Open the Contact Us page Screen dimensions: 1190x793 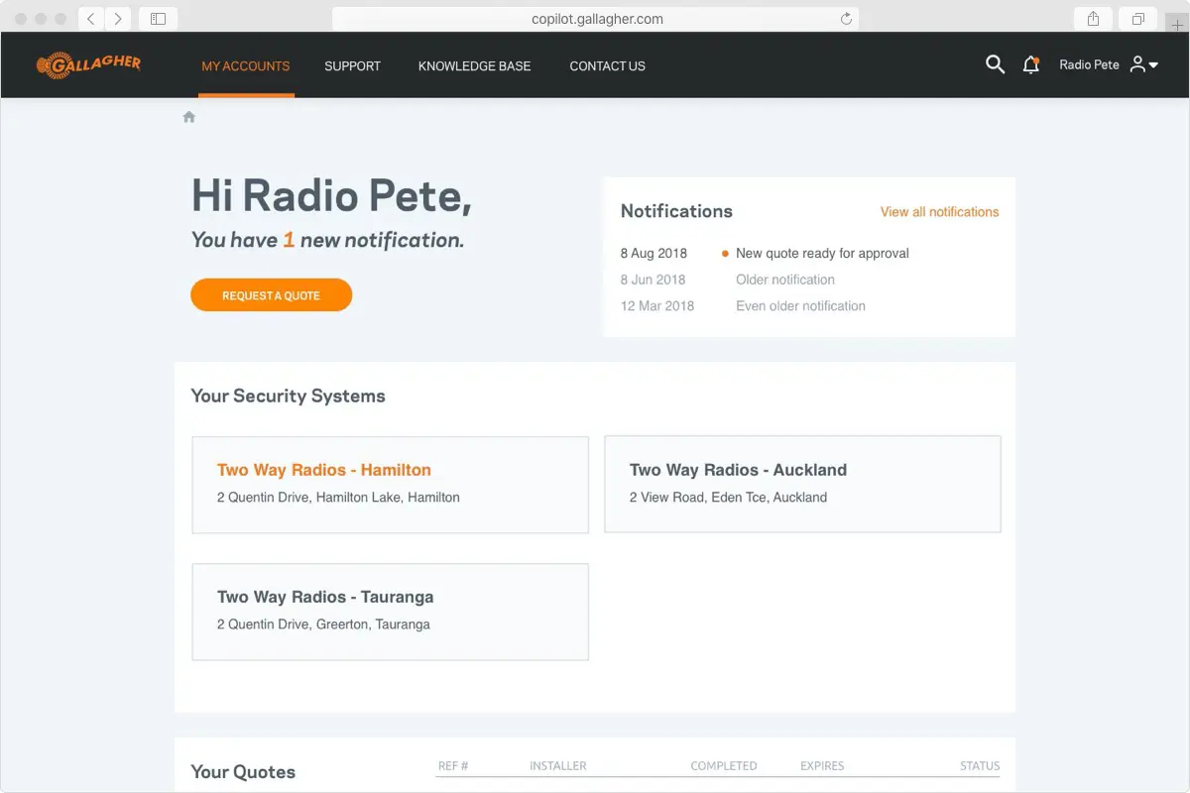pyautogui.click(x=607, y=66)
